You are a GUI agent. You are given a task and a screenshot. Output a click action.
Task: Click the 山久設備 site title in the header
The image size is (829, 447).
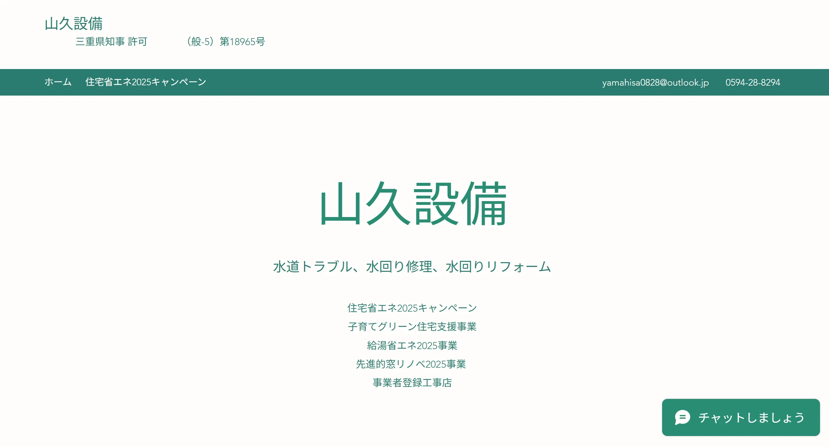pyautogui.click(x=74, y=24)
